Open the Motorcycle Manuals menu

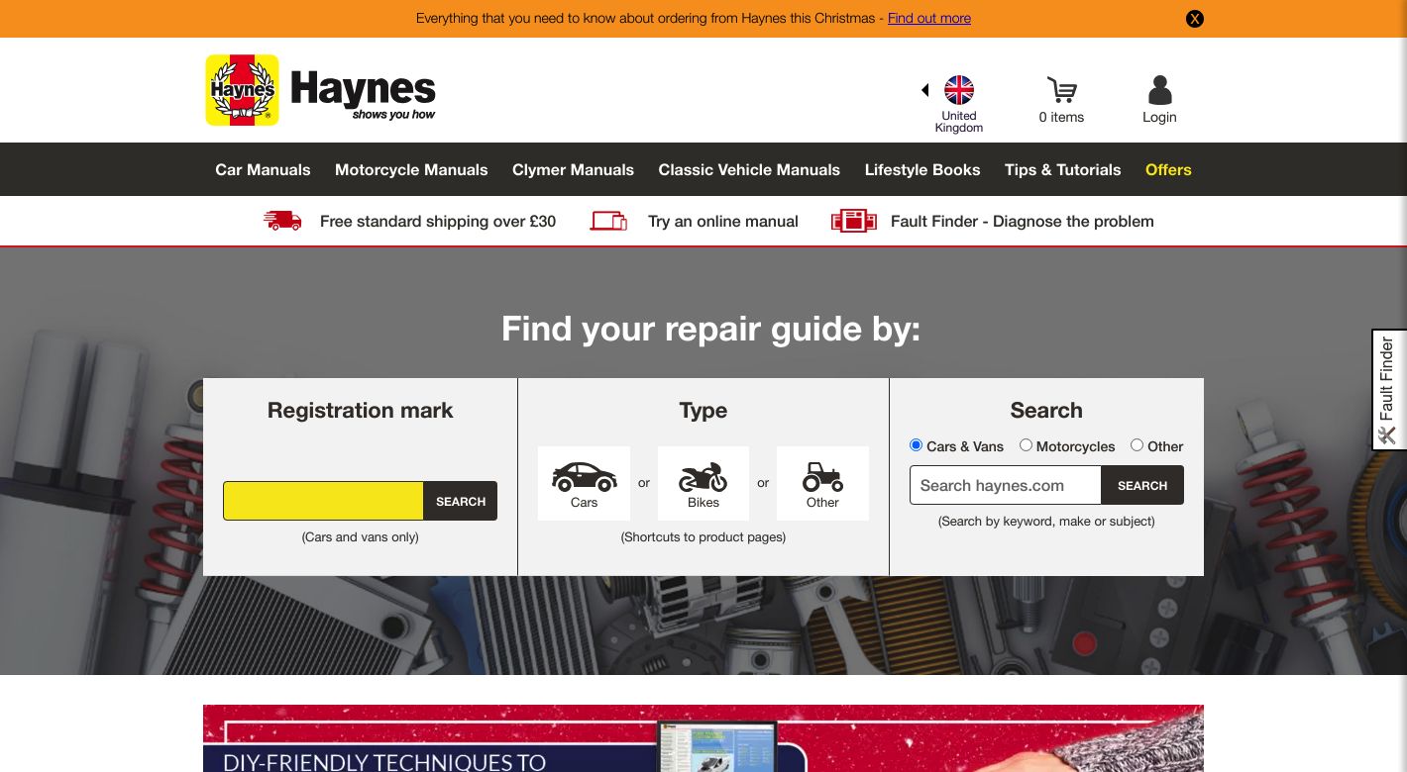(411, 169)
